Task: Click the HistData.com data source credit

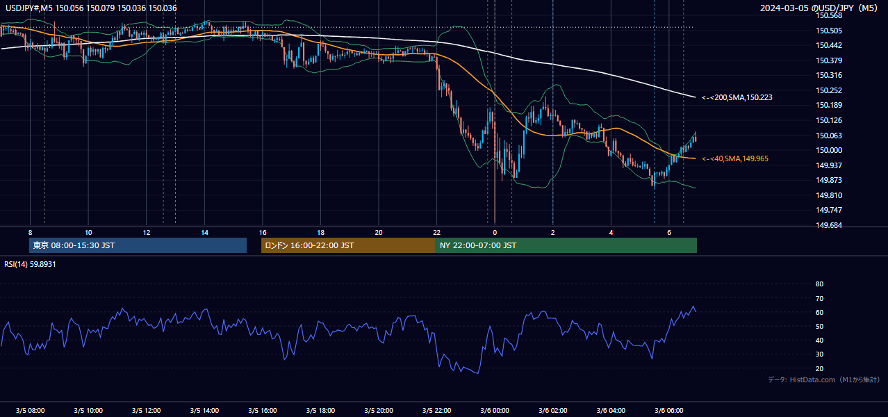Action: pos(824,379)
